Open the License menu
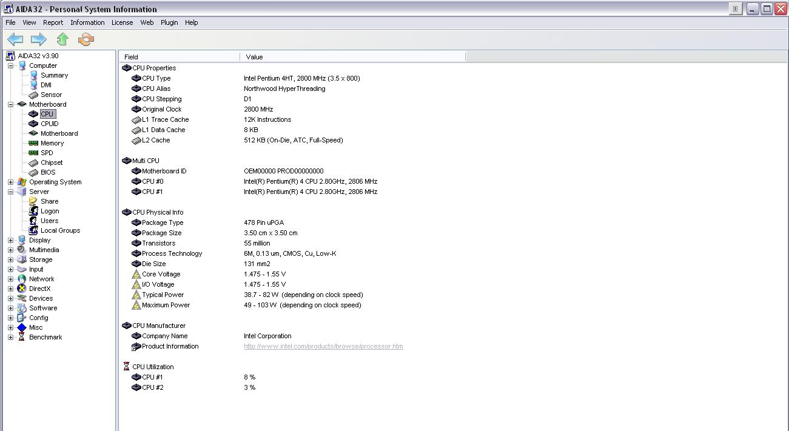The width and height of the screenshot is (789, 431). (x=122, y=22)
